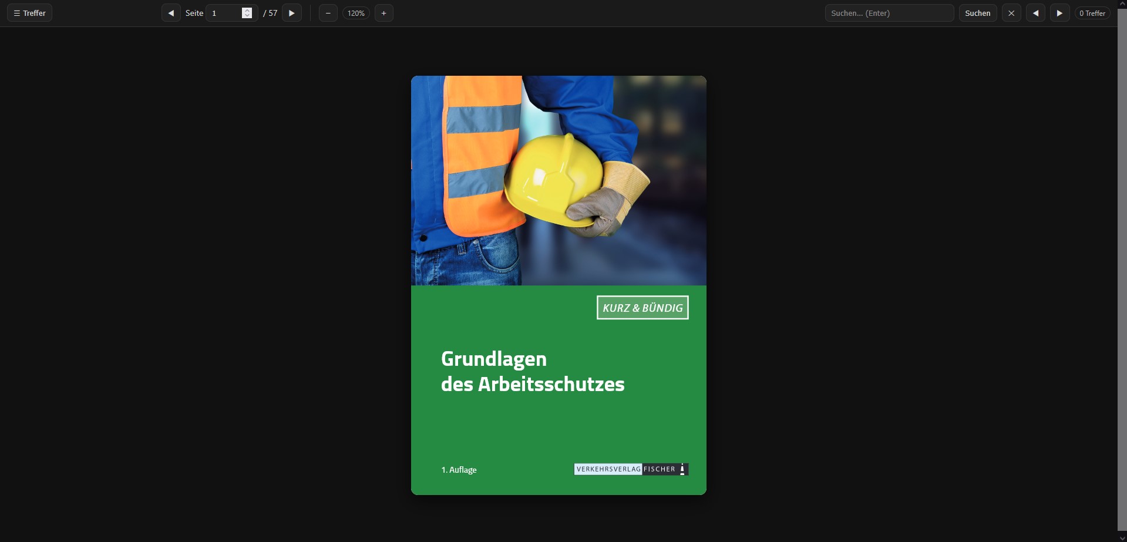This screenshot has height=542, width=1127.
Task: Click the 120% zoom level indicator
Action: 356,13
